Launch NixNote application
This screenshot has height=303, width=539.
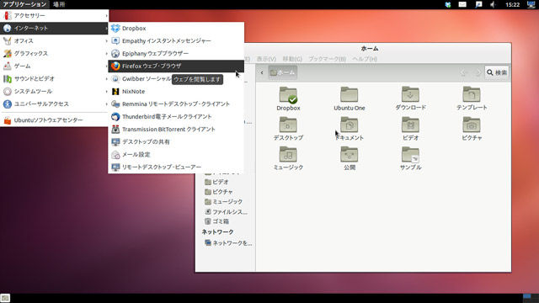[176, 92]
